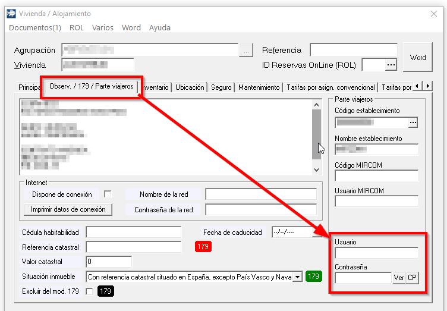Switch to the Ubicación tab
This screenshot has height=311, width=447.
coord(190,87)
